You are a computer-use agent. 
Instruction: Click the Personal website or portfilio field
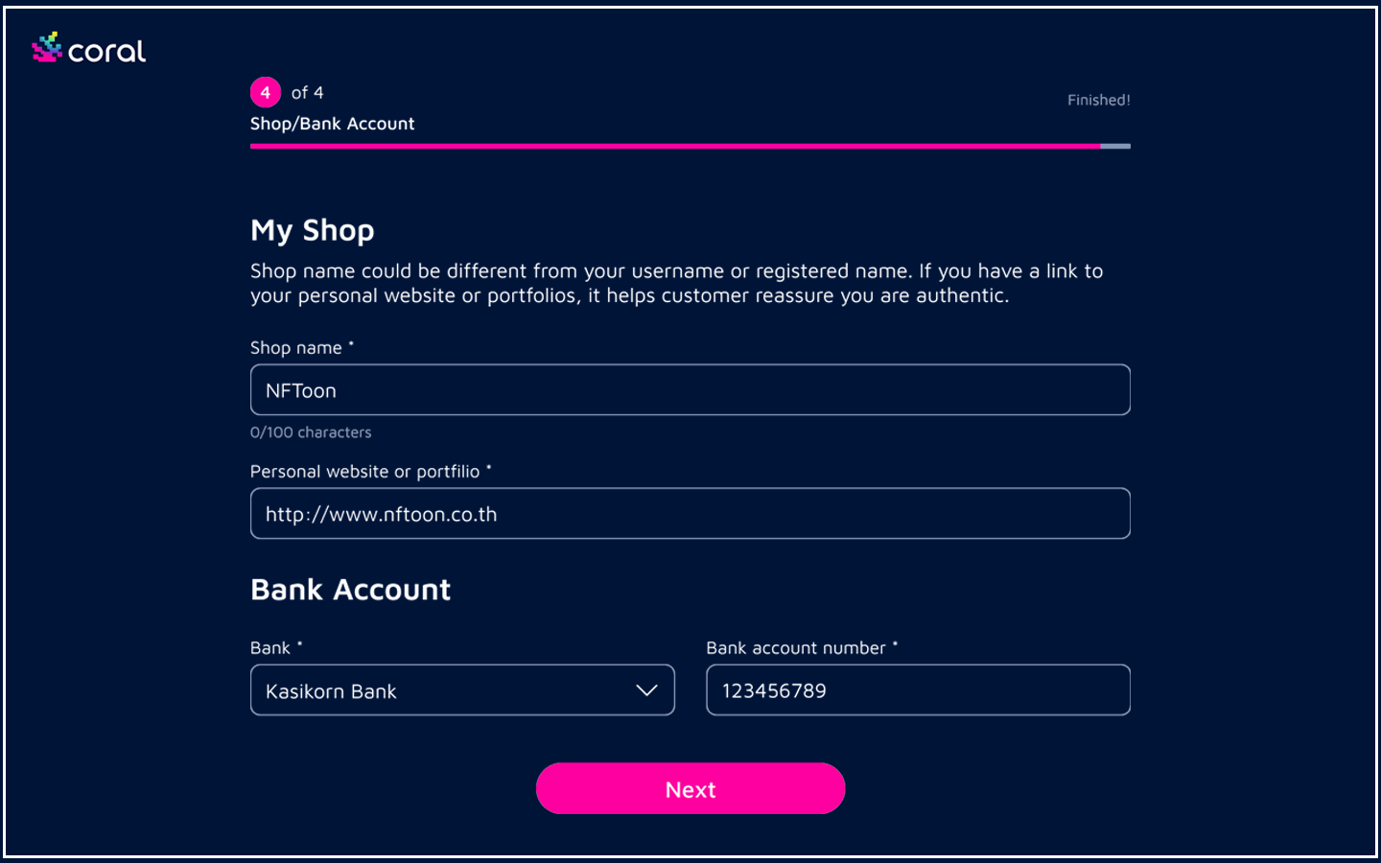(690, 513)
